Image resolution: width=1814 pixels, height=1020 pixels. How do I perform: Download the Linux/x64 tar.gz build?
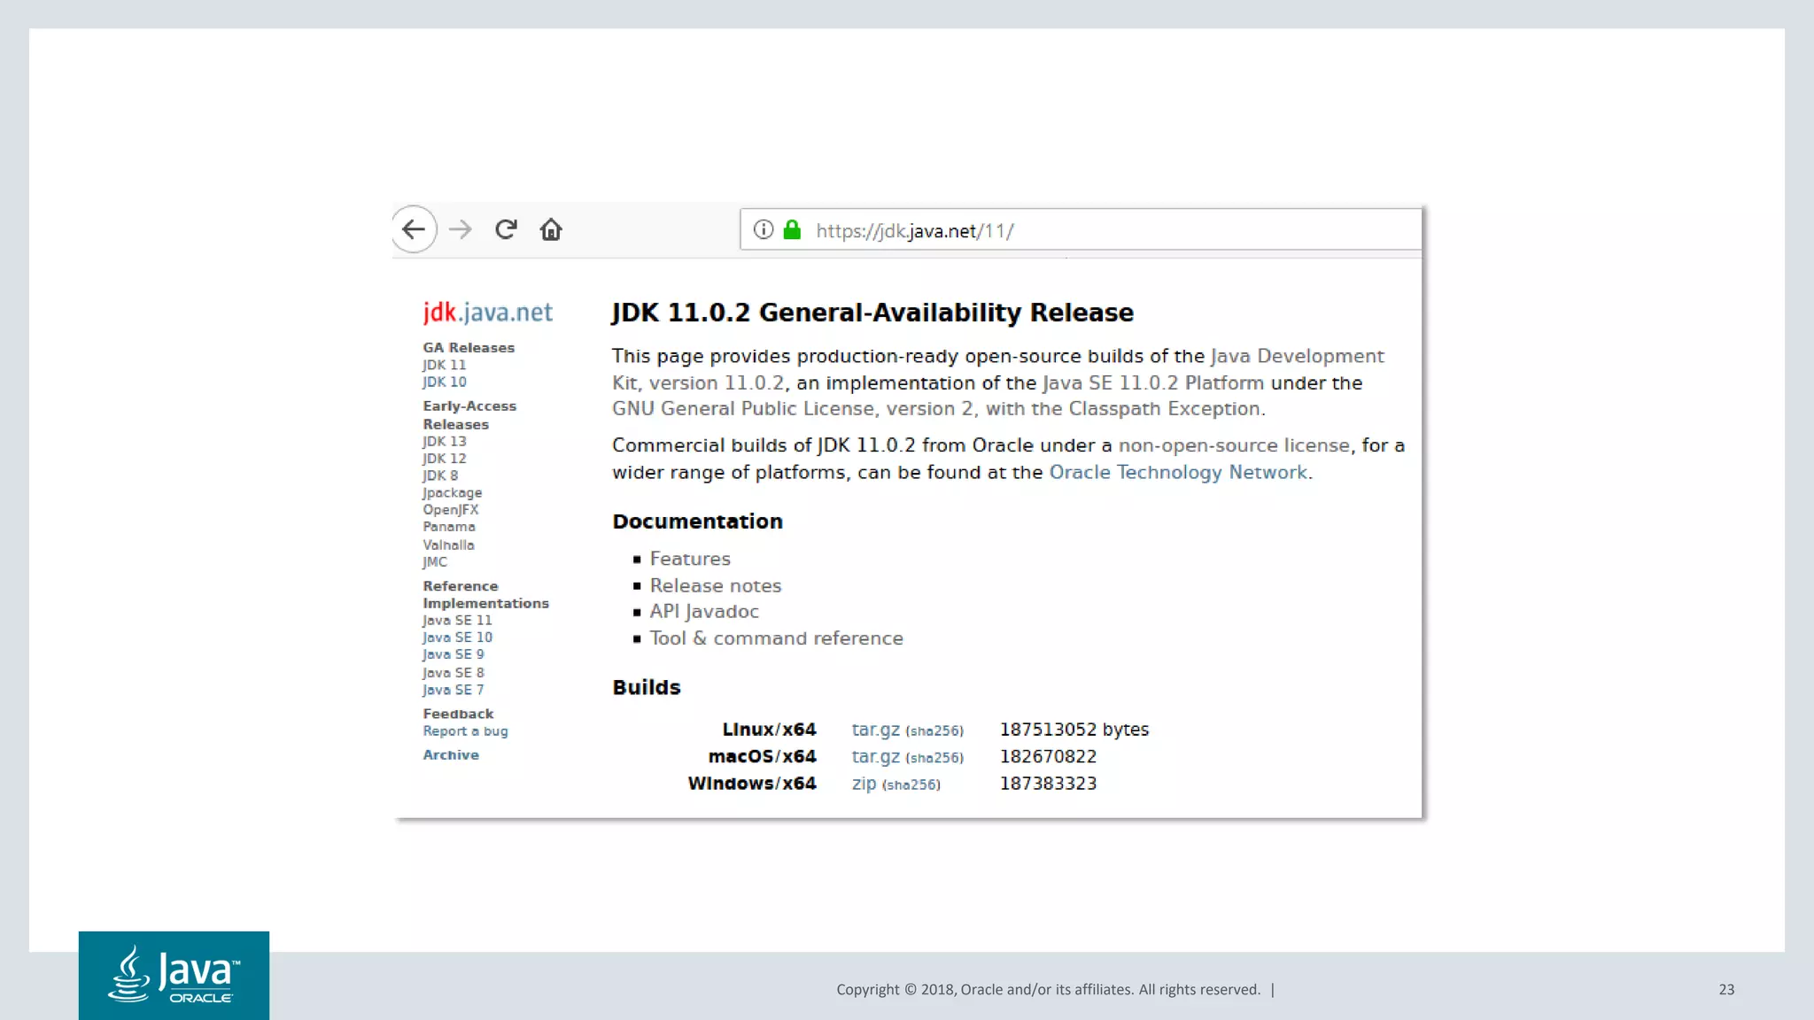[x=875, y=730]
